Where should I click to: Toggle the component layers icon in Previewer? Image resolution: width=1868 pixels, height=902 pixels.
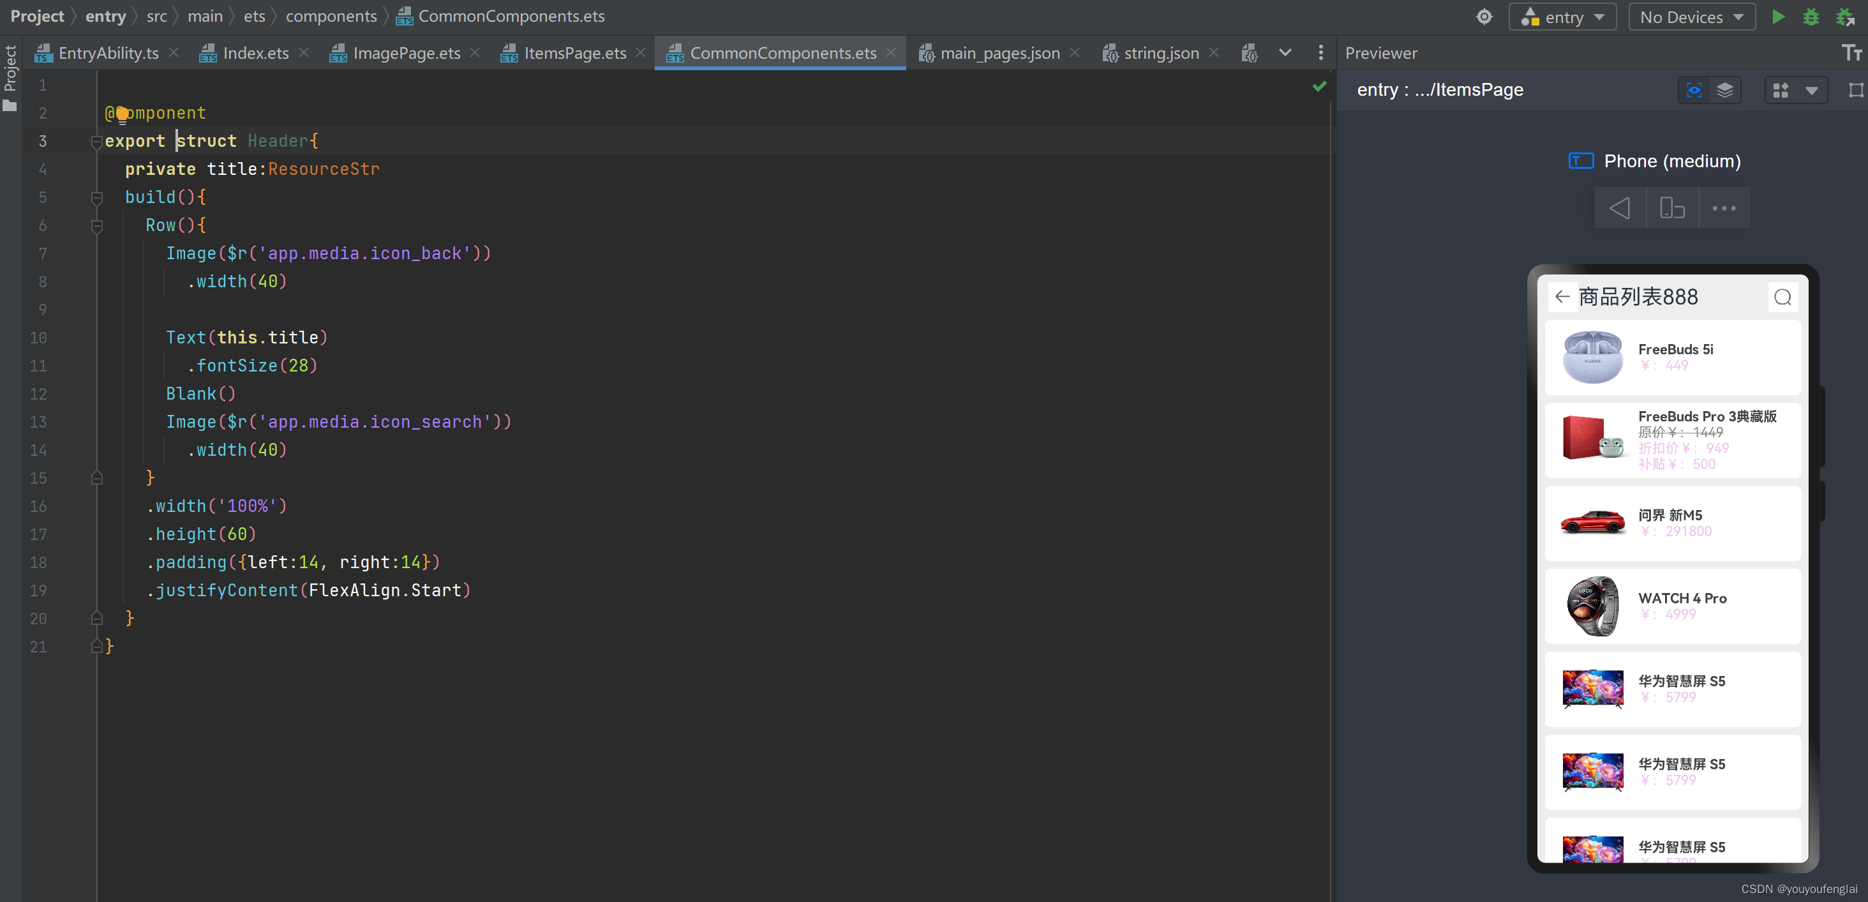point(1725,90)
